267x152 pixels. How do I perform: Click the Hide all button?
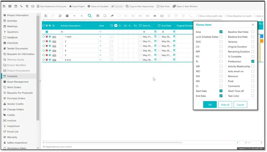point(225,104)
